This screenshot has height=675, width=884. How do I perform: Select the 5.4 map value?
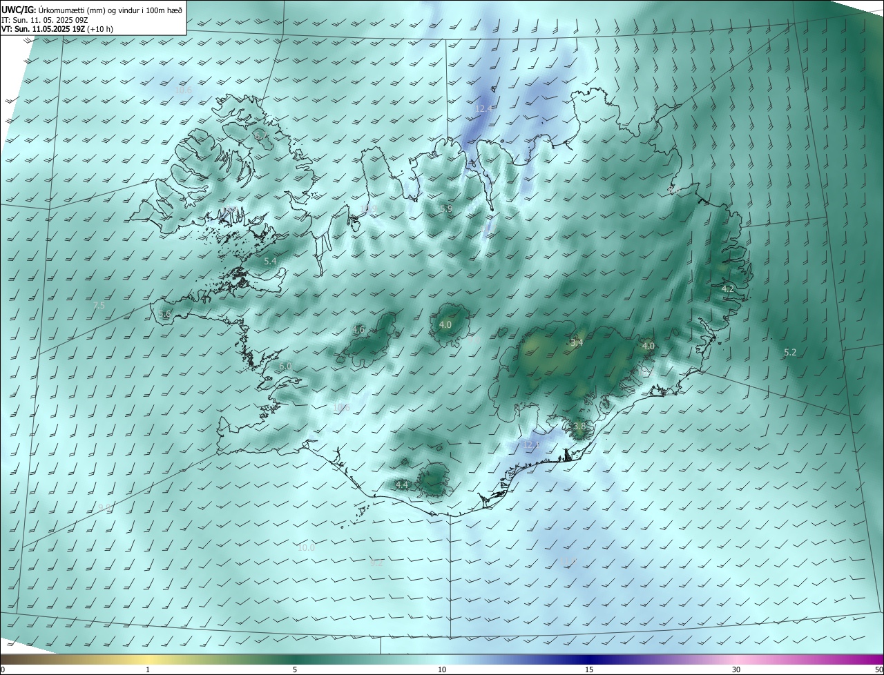(x=270, y=262)
